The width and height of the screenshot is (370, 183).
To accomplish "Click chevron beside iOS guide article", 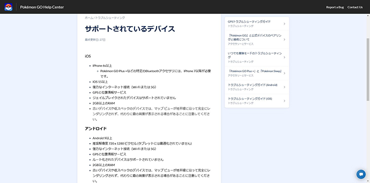I will [284, 101].
